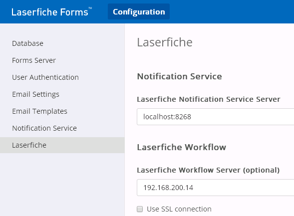
Task: Click the 192.168.200.14 text in field
Action: point(168,188)
